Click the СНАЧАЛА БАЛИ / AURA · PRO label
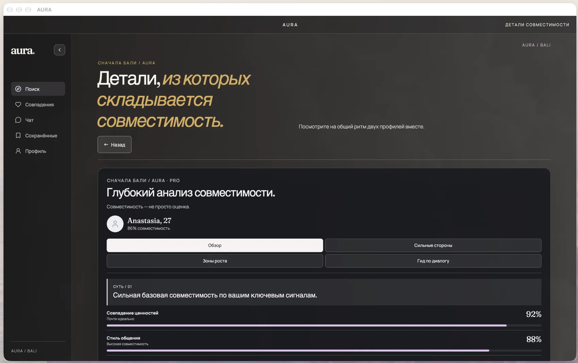The image size is (578, 363). 143,180
